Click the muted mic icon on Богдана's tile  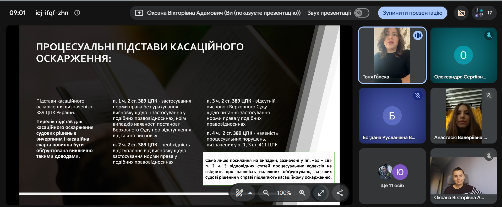(x=418, y=95)
